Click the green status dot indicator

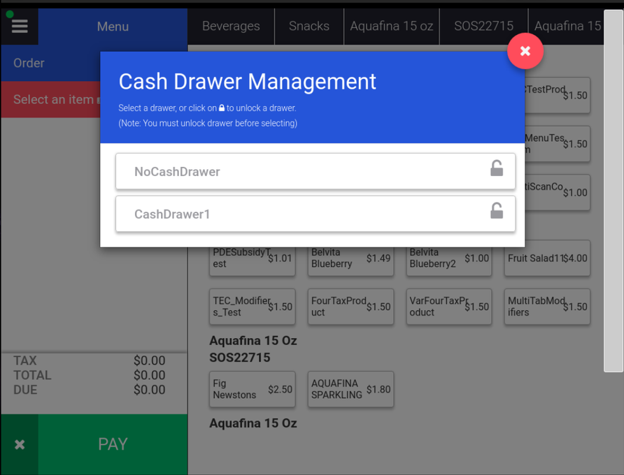click(10, 14)
